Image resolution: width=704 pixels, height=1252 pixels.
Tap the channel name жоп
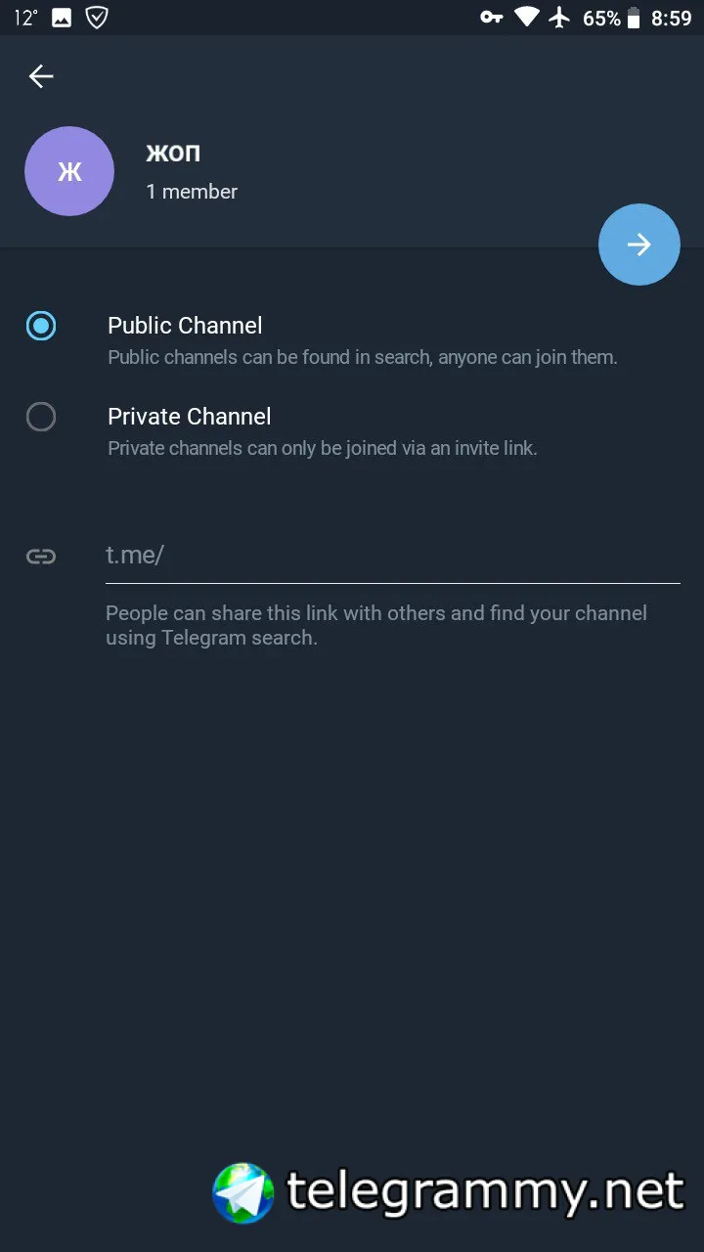click(x=173, y=153)
